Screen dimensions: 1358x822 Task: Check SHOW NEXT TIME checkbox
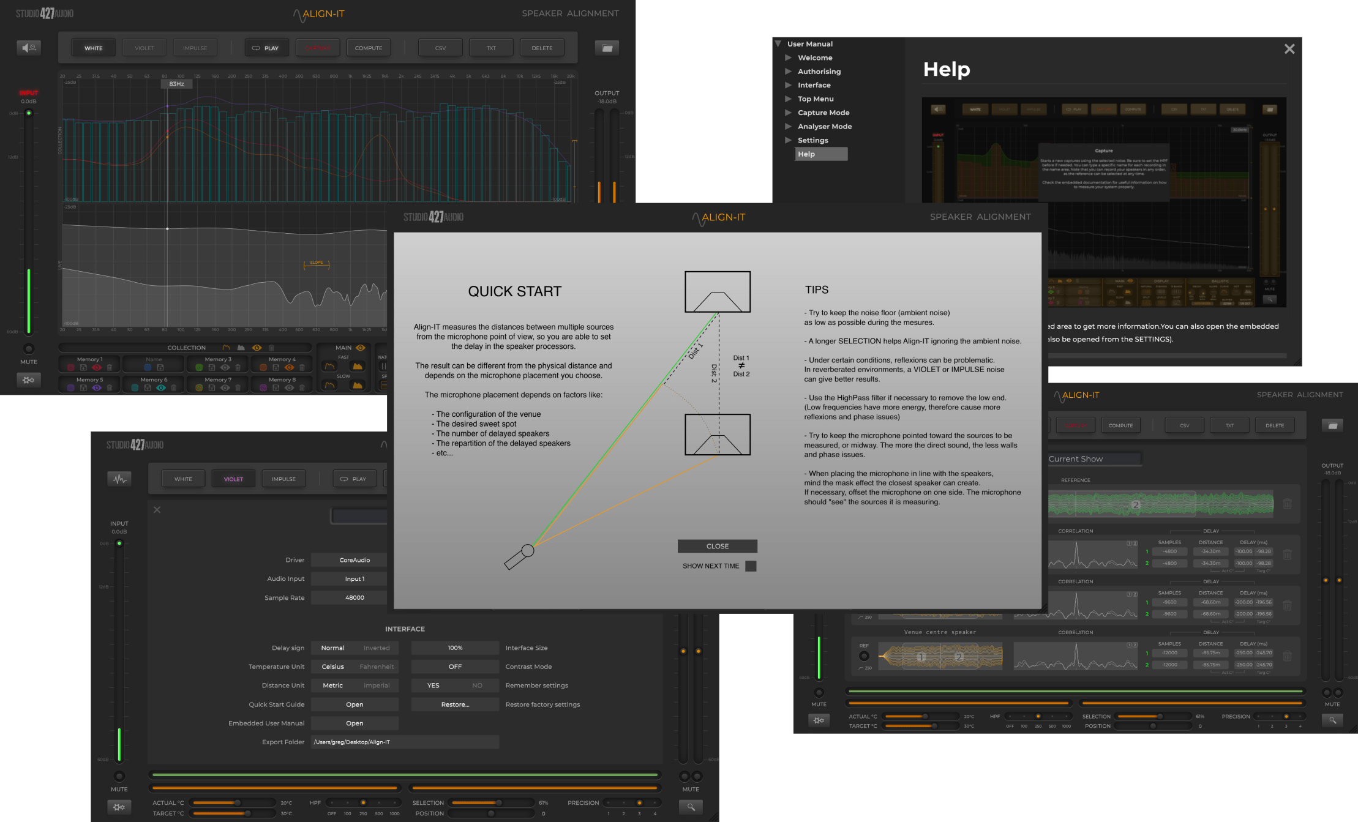pyautogui.click(x=751, y=566)
